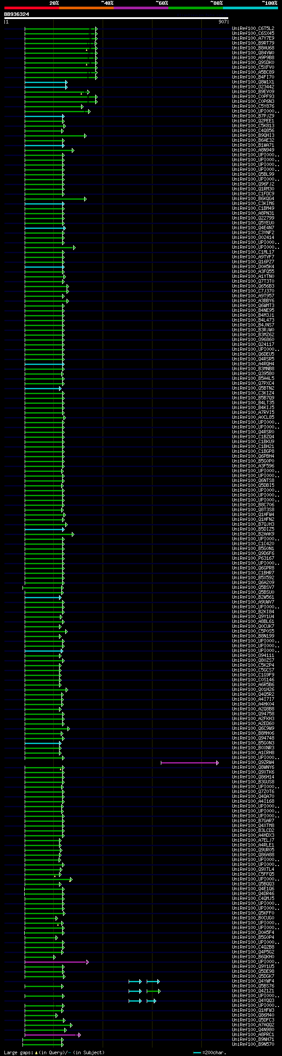282x1056 pixels.
Task: Click the green ~80% identity legend segment
Action: click(x=196, y=8)
